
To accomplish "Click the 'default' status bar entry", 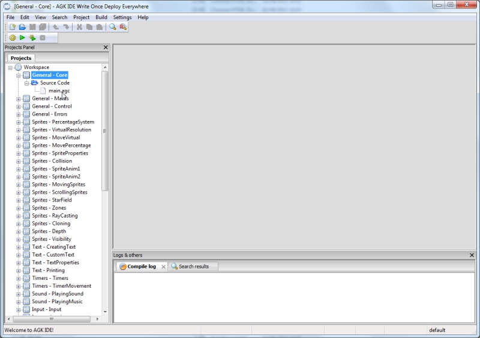I will [x=437, y=330].
